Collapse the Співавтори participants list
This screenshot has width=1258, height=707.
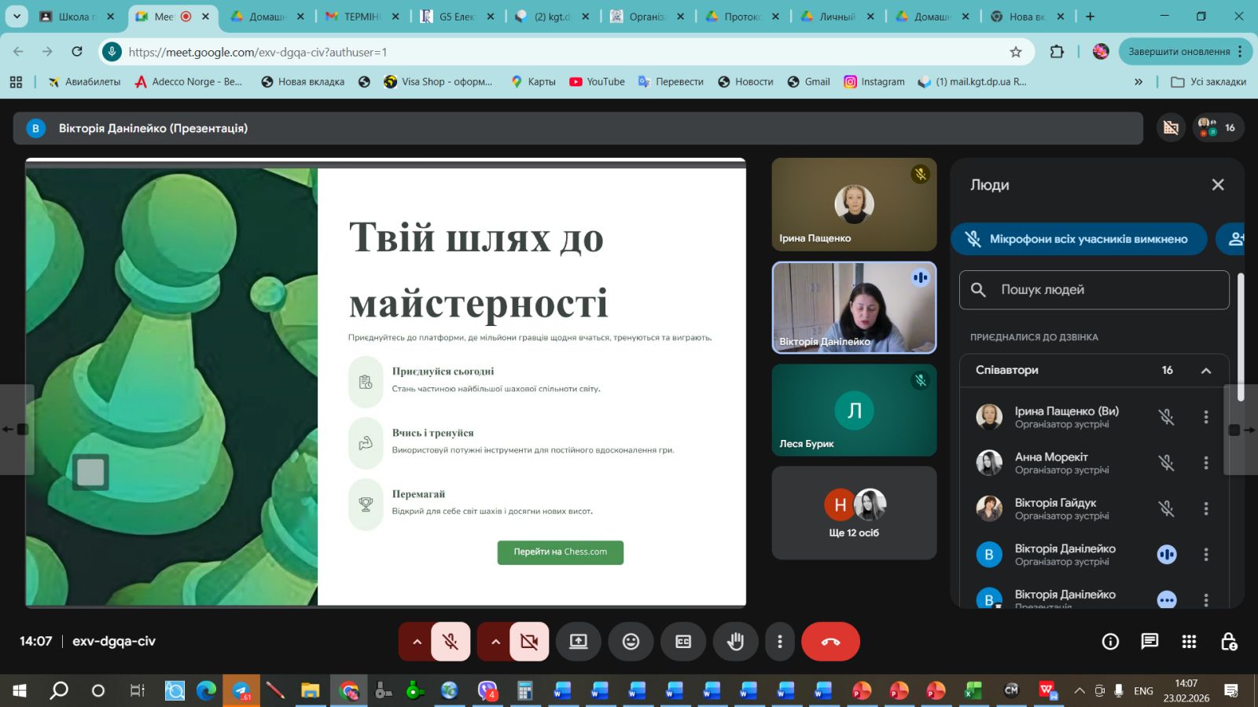click(1206, 371)
